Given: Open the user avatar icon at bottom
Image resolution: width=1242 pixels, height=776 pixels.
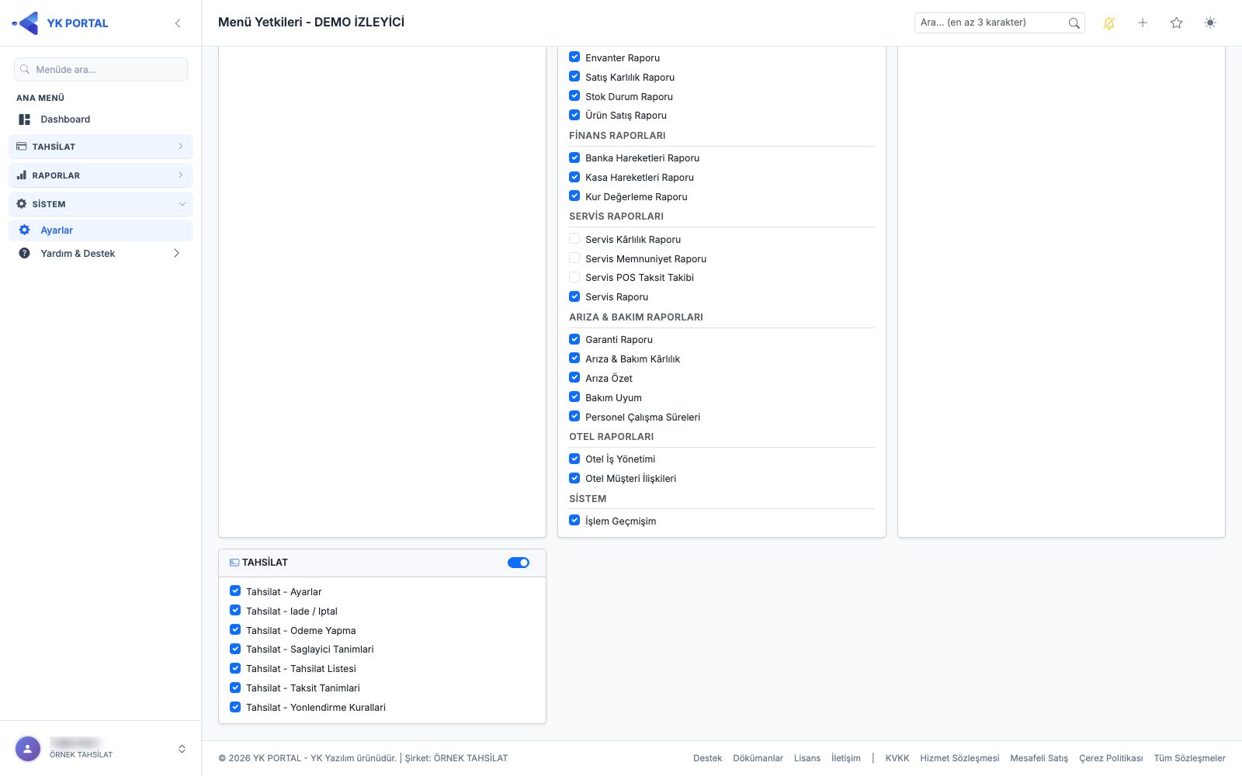Looking at the screenshot, I should (x=28, y=749).
